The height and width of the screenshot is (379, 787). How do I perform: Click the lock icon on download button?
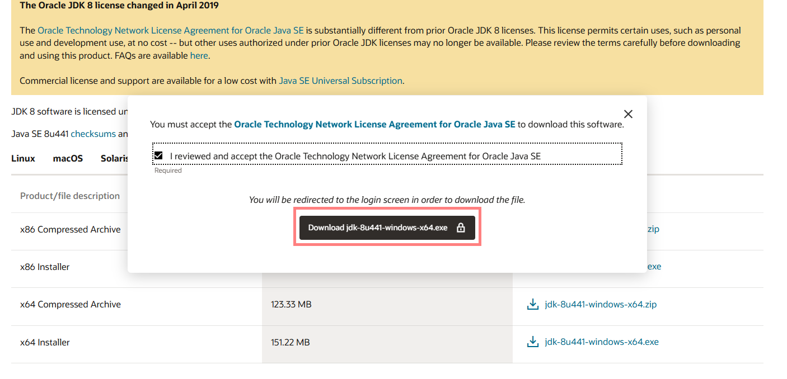click(x=461, y=228)
